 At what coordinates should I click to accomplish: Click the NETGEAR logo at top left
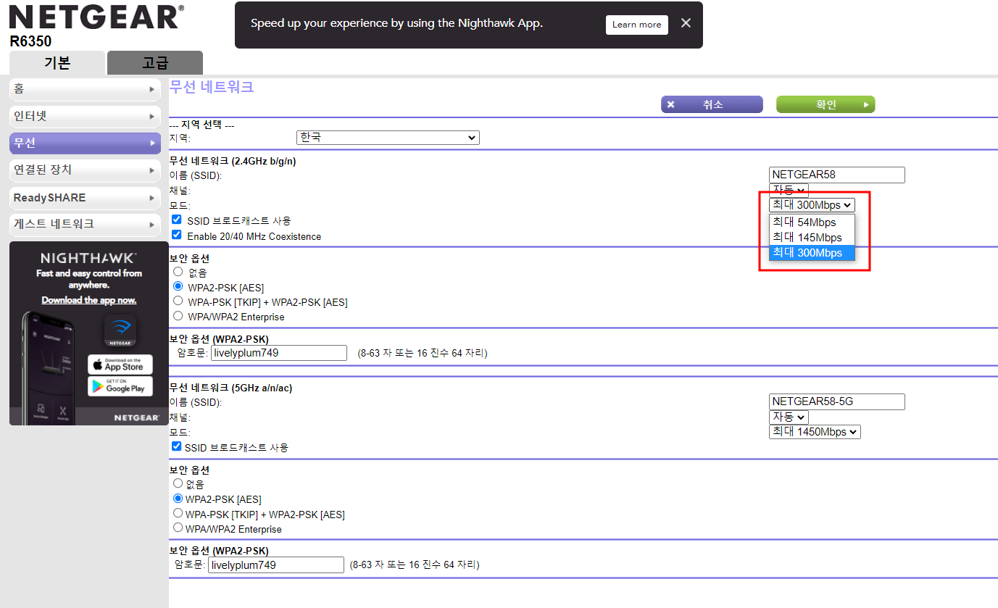(96, 17)
